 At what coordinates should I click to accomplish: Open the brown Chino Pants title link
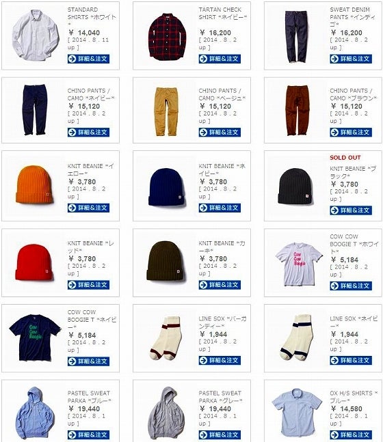353,94
